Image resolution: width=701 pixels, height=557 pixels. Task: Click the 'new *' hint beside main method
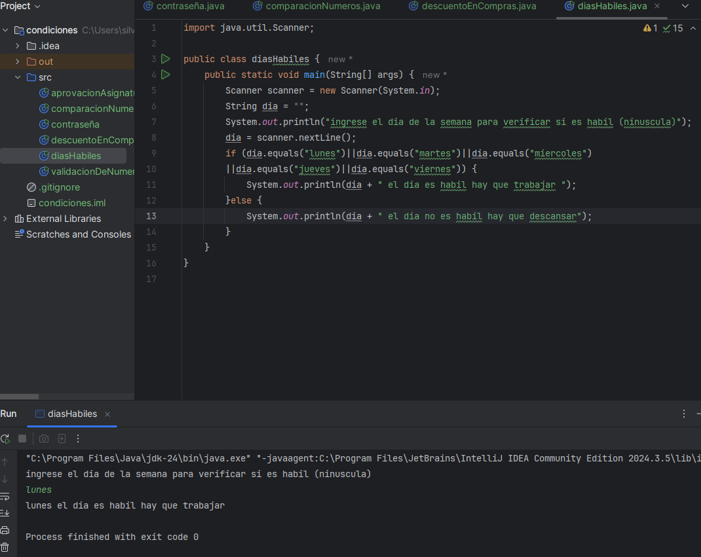pos(434,75)
